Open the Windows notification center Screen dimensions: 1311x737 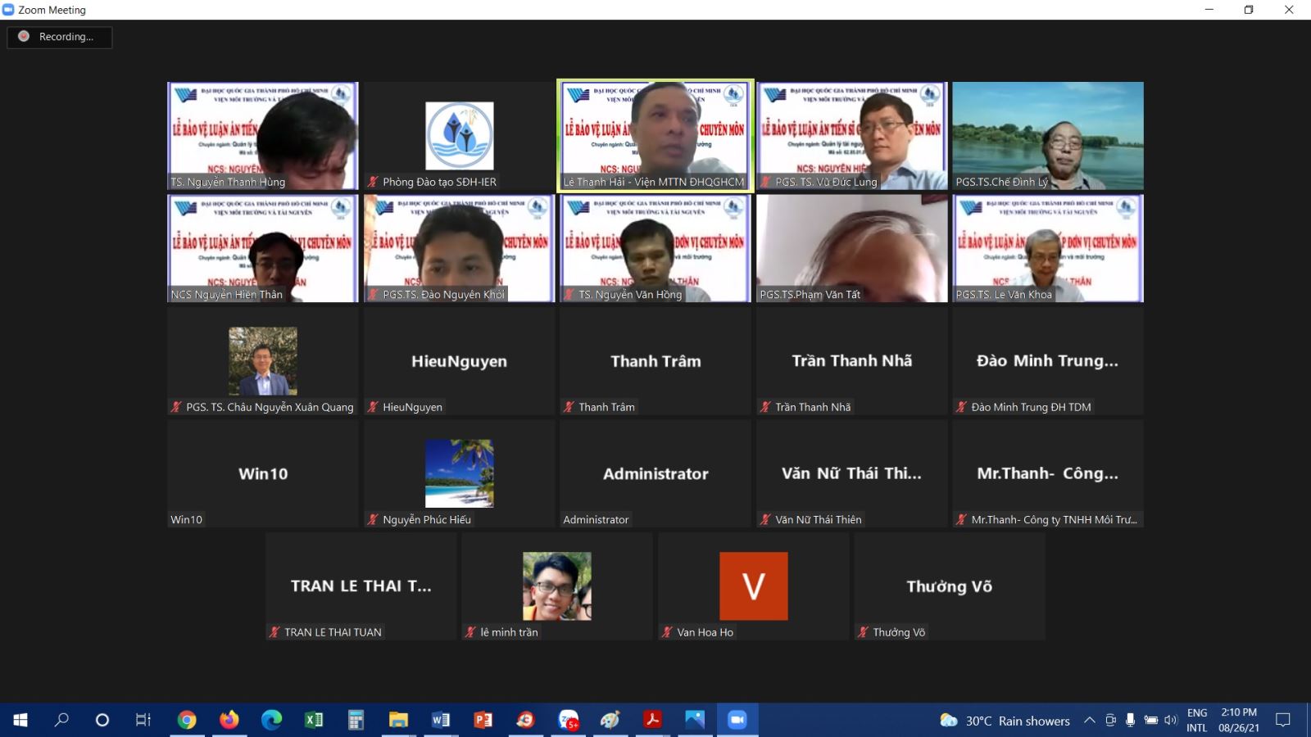[1283, 720]
